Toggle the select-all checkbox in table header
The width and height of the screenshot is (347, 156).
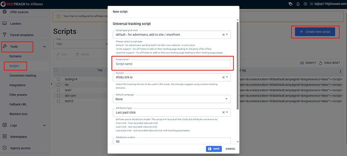tap(56, 70)
